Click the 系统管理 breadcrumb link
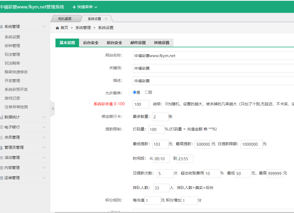This screenshot has width=294, height=213. point(83,27)
